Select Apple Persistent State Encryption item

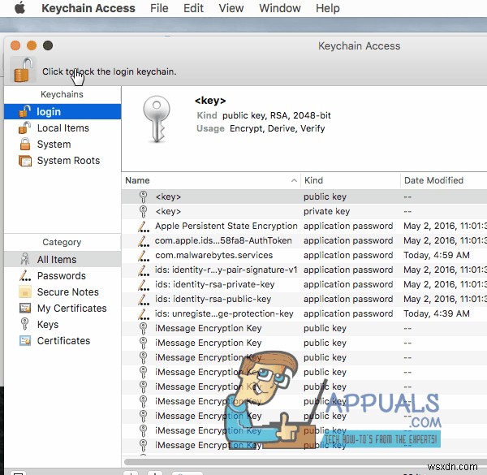[304, 226]
